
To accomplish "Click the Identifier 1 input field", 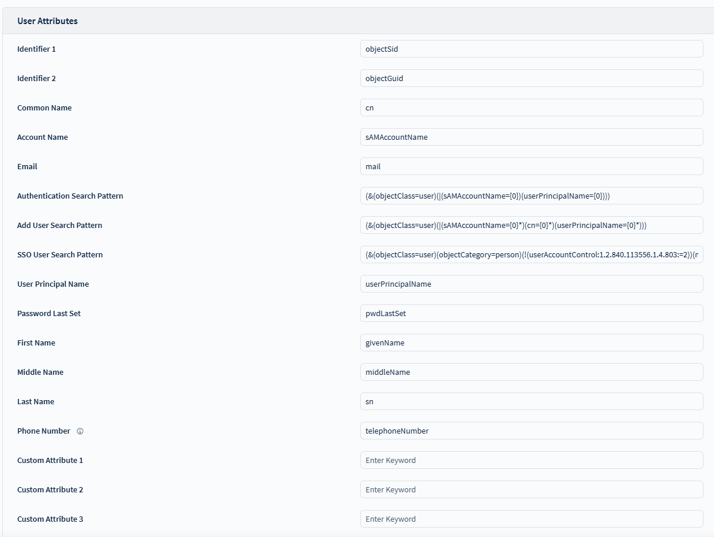I will tap(531, 49).
